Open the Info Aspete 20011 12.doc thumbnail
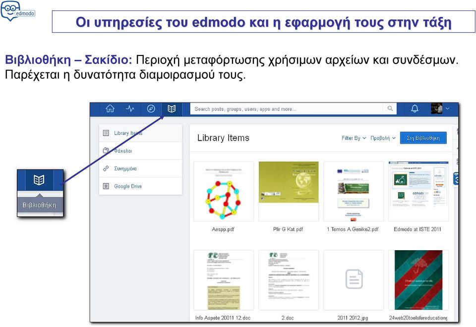Viewport: 476px width, 327px height. tap(224, 279)
